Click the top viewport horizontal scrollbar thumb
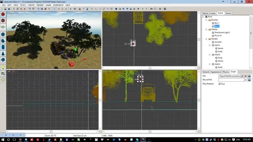Screen dimensions: 253x142 pos(150,68)
